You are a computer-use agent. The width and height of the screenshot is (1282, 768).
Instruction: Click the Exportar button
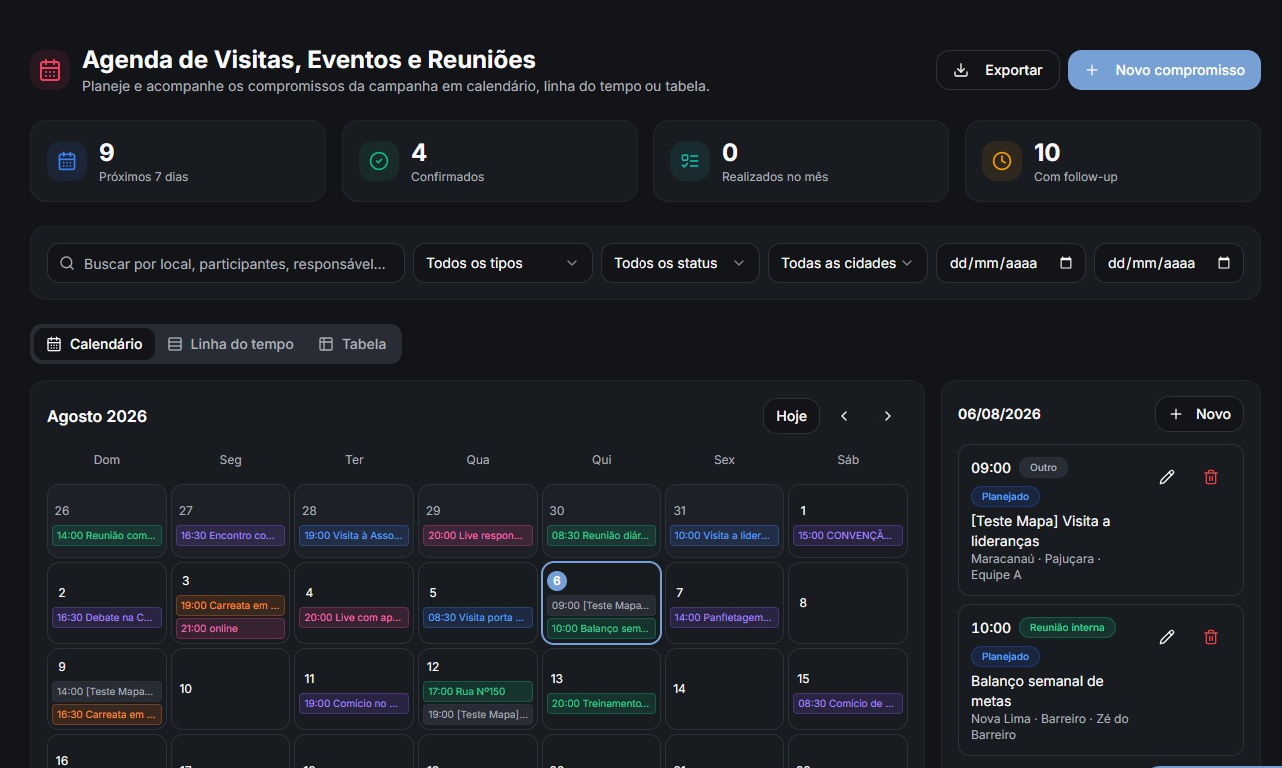[998, 70]
